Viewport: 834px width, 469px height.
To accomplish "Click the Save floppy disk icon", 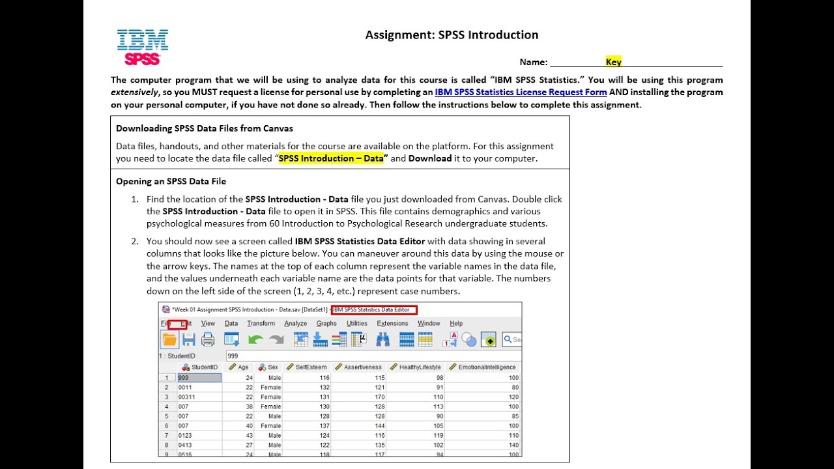I will point(189,339).
